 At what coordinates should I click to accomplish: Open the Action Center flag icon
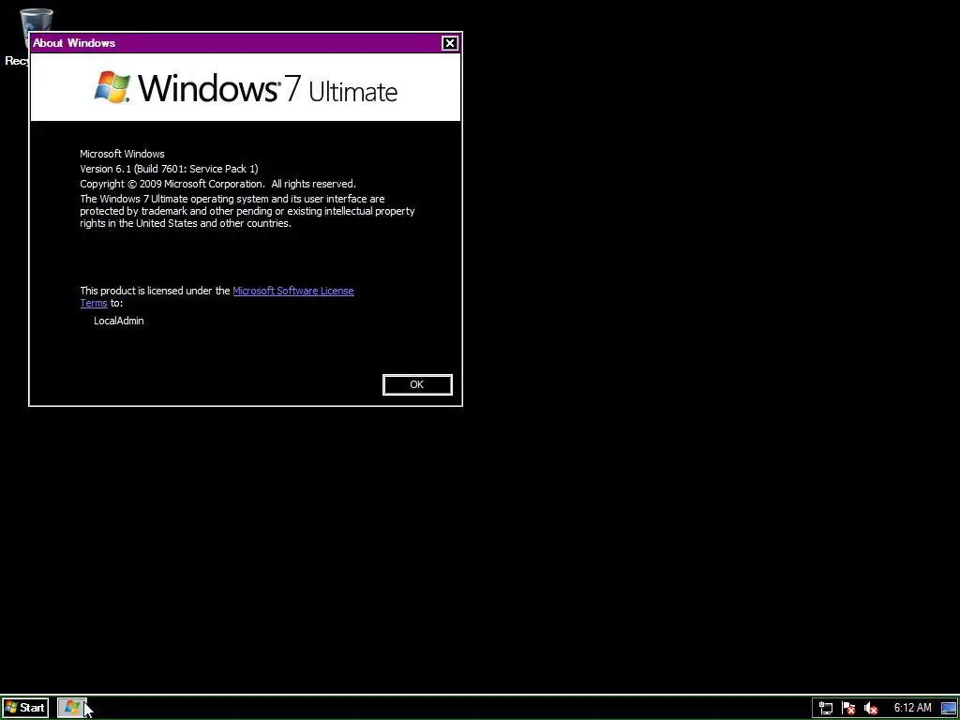[847, 709]
